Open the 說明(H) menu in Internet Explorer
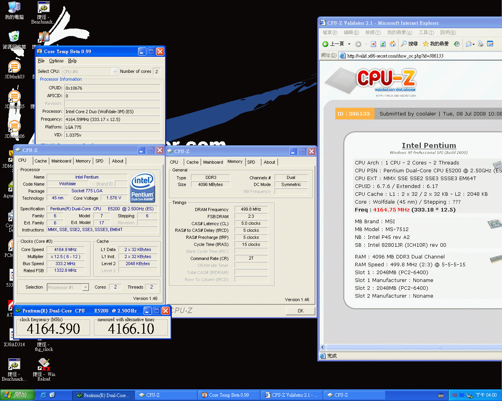Viewport: 502px width, 401px height. click(448, 33)
